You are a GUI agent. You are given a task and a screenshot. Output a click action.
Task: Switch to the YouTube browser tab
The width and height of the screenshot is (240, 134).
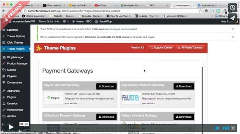coord(106,5)
